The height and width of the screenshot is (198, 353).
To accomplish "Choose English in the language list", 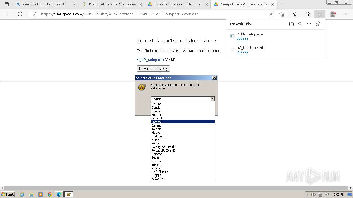I will tap(183, 115).
